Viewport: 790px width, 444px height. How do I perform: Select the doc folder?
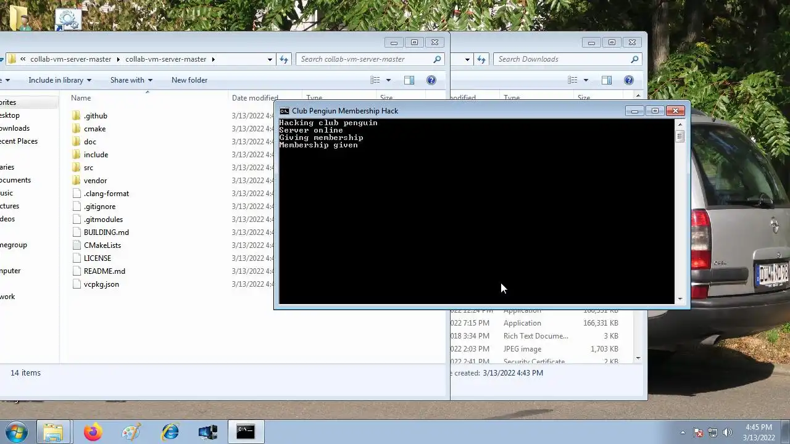pyautogui.click(x=90, y=142)
